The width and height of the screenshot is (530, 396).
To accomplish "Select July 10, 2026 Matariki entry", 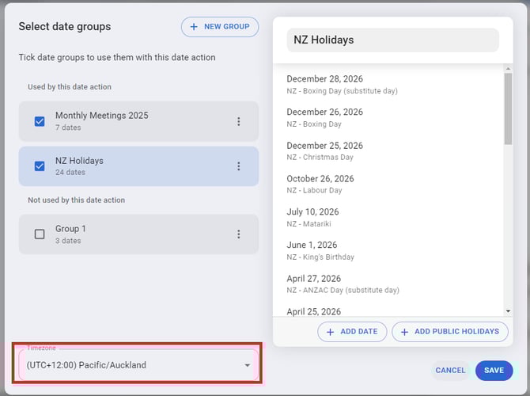I will click(312, 217).
